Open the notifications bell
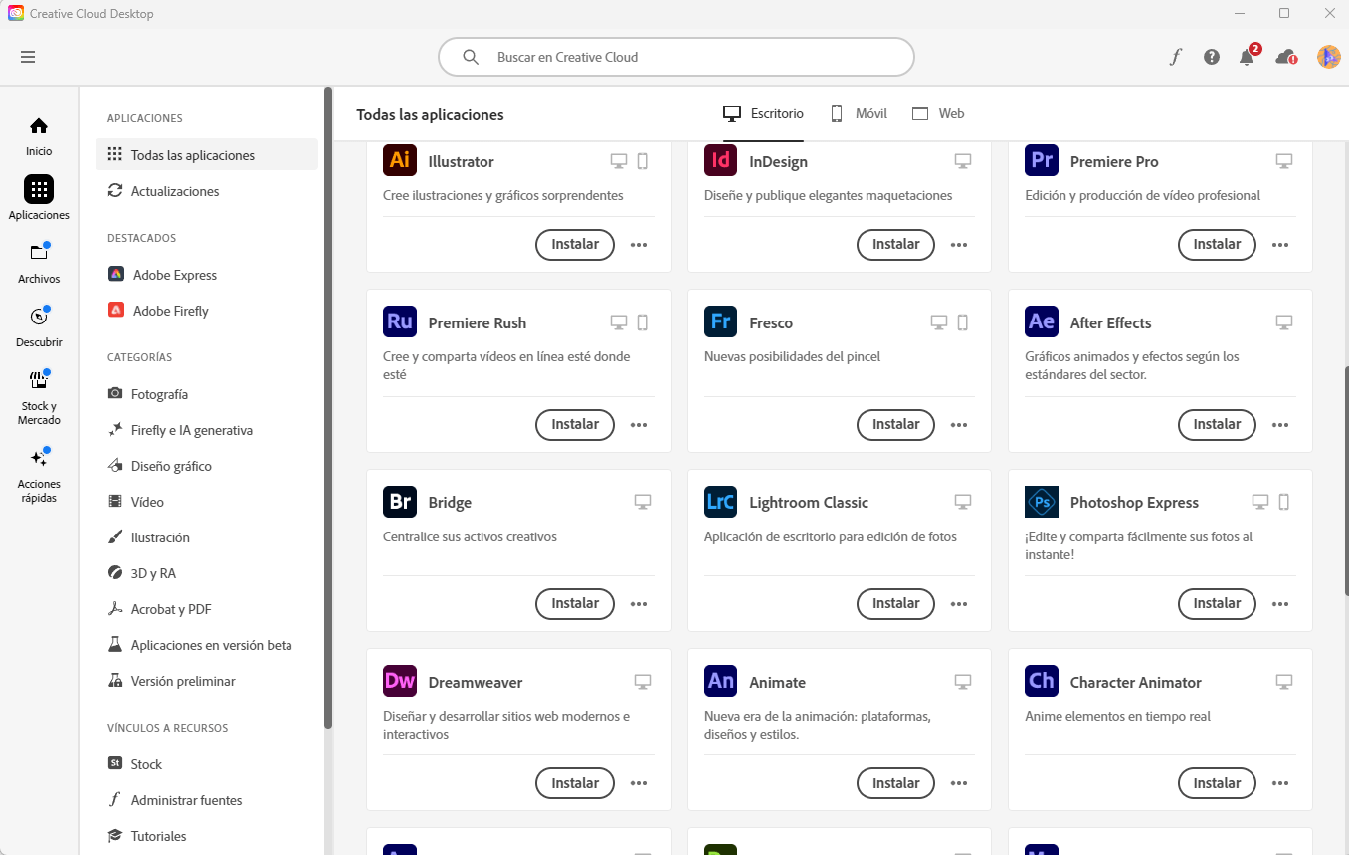Screen dimensions: 1349x855 (1247, 57)
